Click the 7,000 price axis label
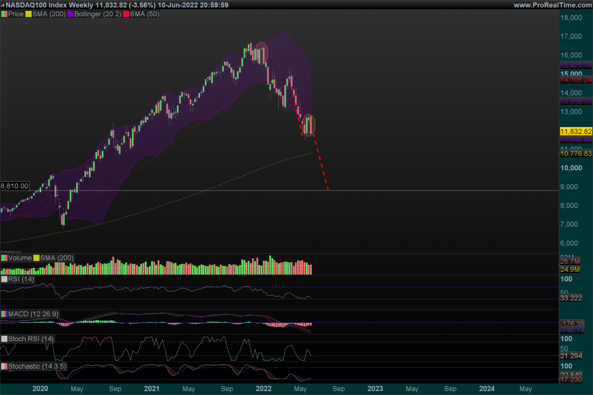Screen dimensions: 593x395 pyautogui.click(x=569, y=224)
